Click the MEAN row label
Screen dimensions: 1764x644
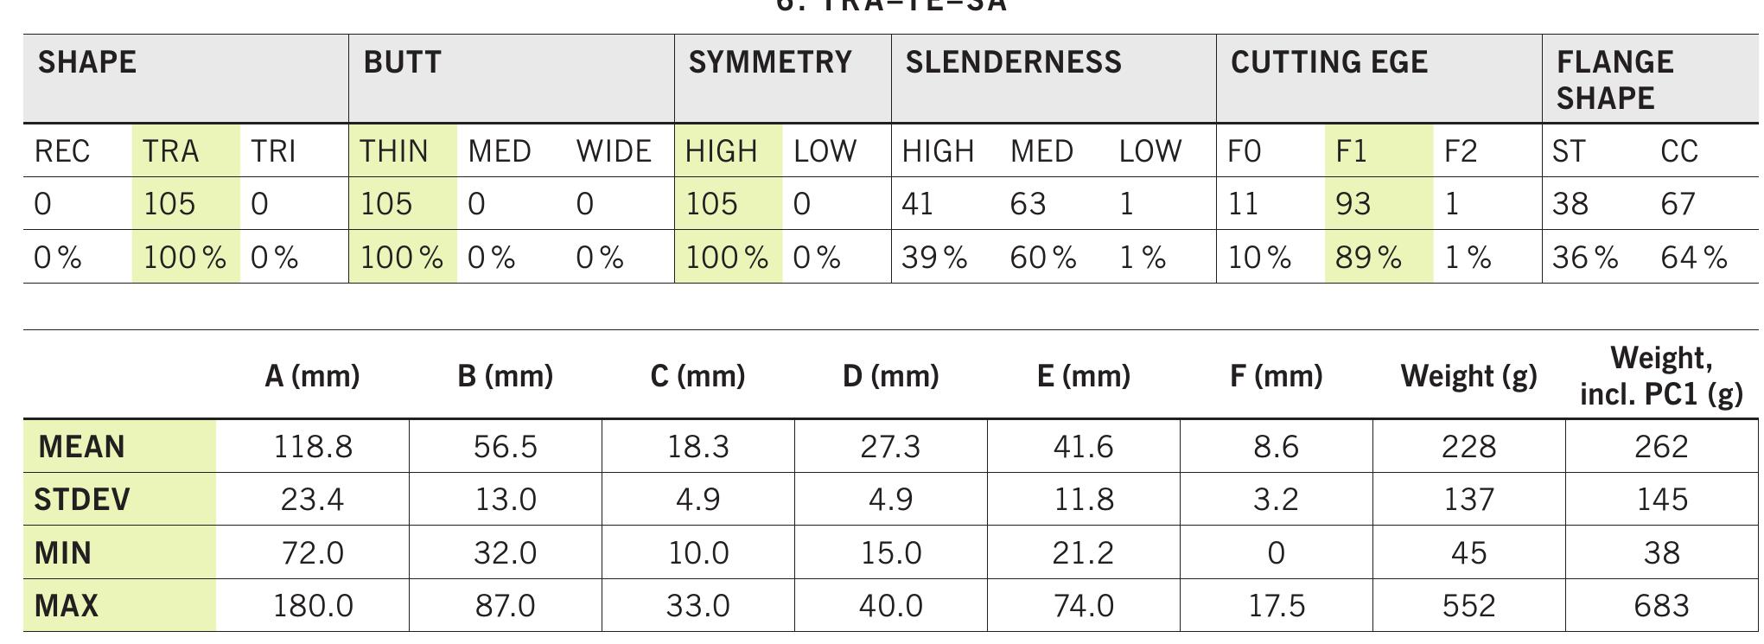point(82,447)
